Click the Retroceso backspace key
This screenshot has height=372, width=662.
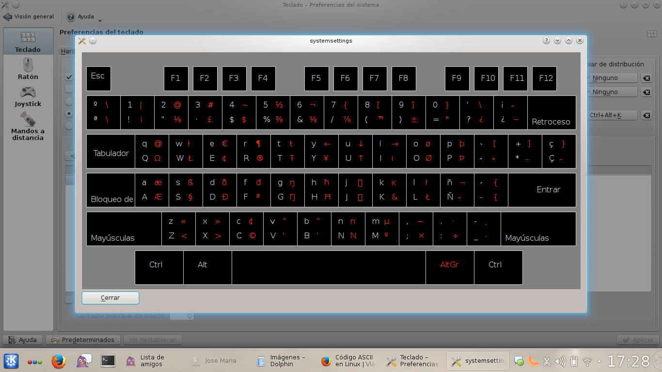pyautogui.click(x=552, y=112)
